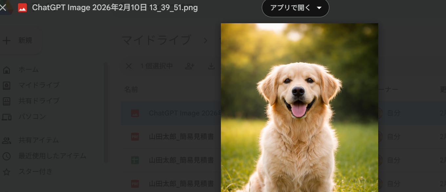
Task: Select the ChatGPT Image 2026 row in file list
Action: coord(283,113)
